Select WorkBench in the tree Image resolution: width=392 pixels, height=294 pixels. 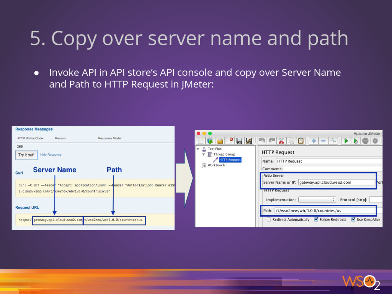coord(216,165)
